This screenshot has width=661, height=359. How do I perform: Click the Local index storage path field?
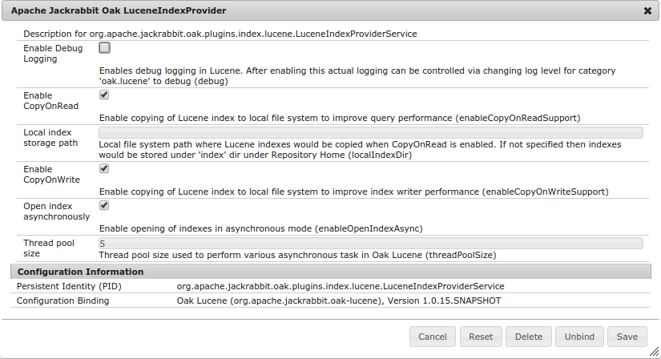(370, 132)
